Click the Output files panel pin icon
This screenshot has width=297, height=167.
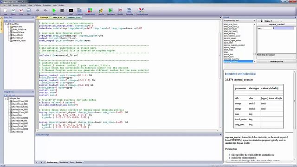33,92
